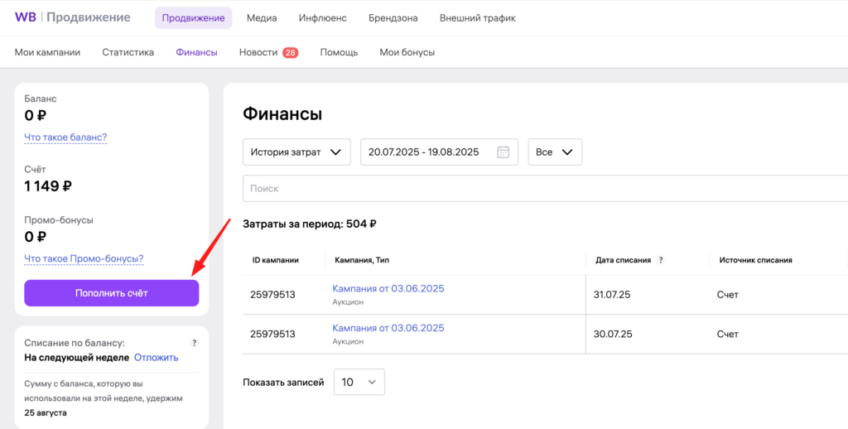Screen dimensions: 848x429
Task: Go to Мои кампании section
Action: coord(47,52)
